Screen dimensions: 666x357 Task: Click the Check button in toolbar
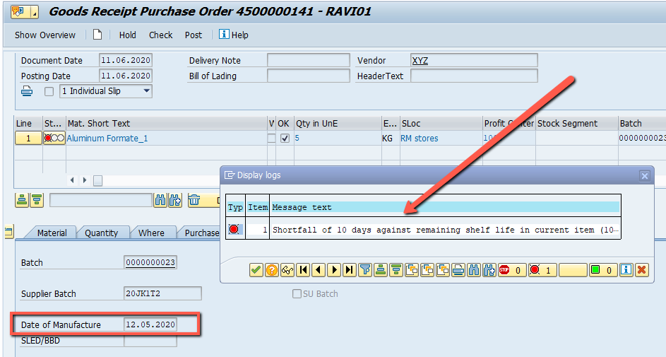[x=160, y=35]
